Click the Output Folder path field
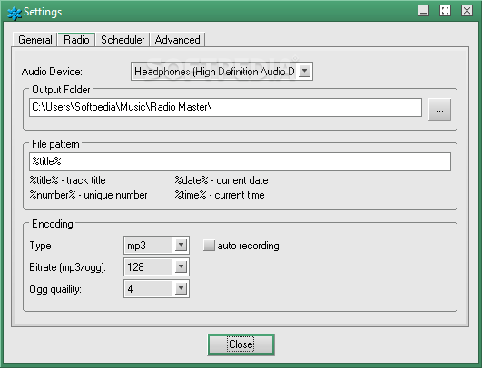Screen dimensions: 482x368 [225, 108]
